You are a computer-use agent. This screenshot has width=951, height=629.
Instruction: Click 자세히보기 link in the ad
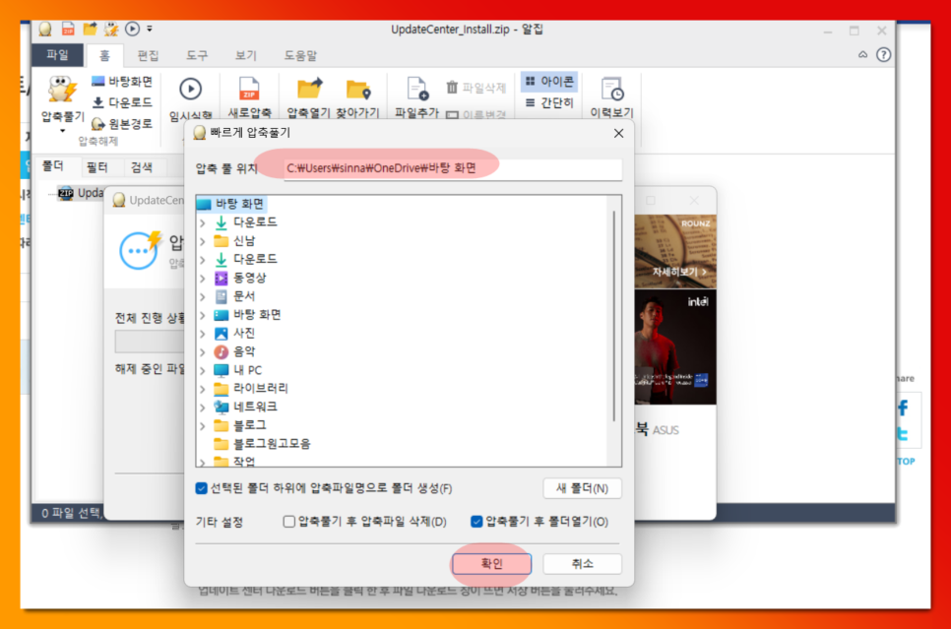[678, 272]
